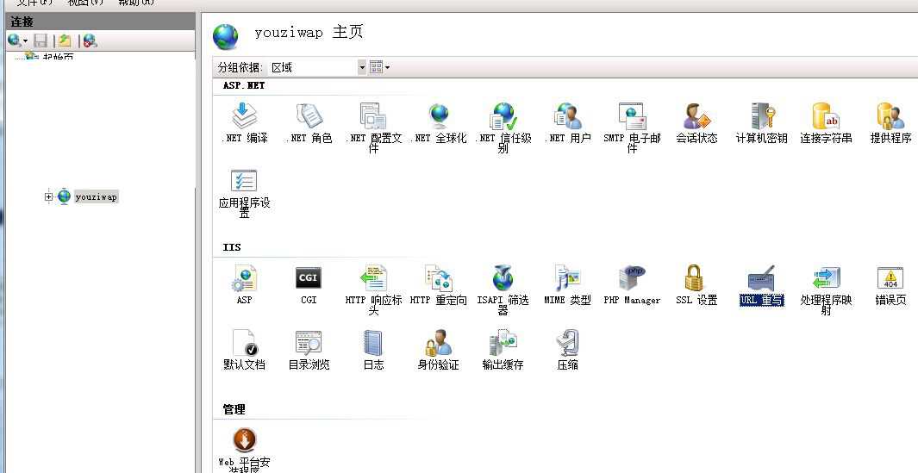Open the 默认文档 feature
The height and width of the screenshot is (473, 918).
pyautogui.click(x=244, y=350)
